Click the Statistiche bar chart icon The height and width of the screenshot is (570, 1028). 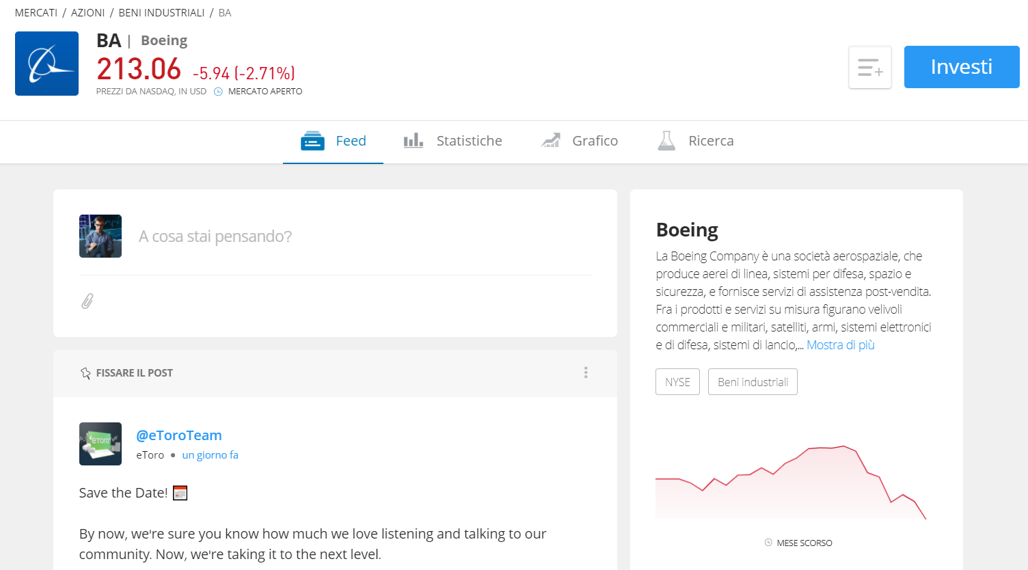pyautogui.click(x=414, y=141)
